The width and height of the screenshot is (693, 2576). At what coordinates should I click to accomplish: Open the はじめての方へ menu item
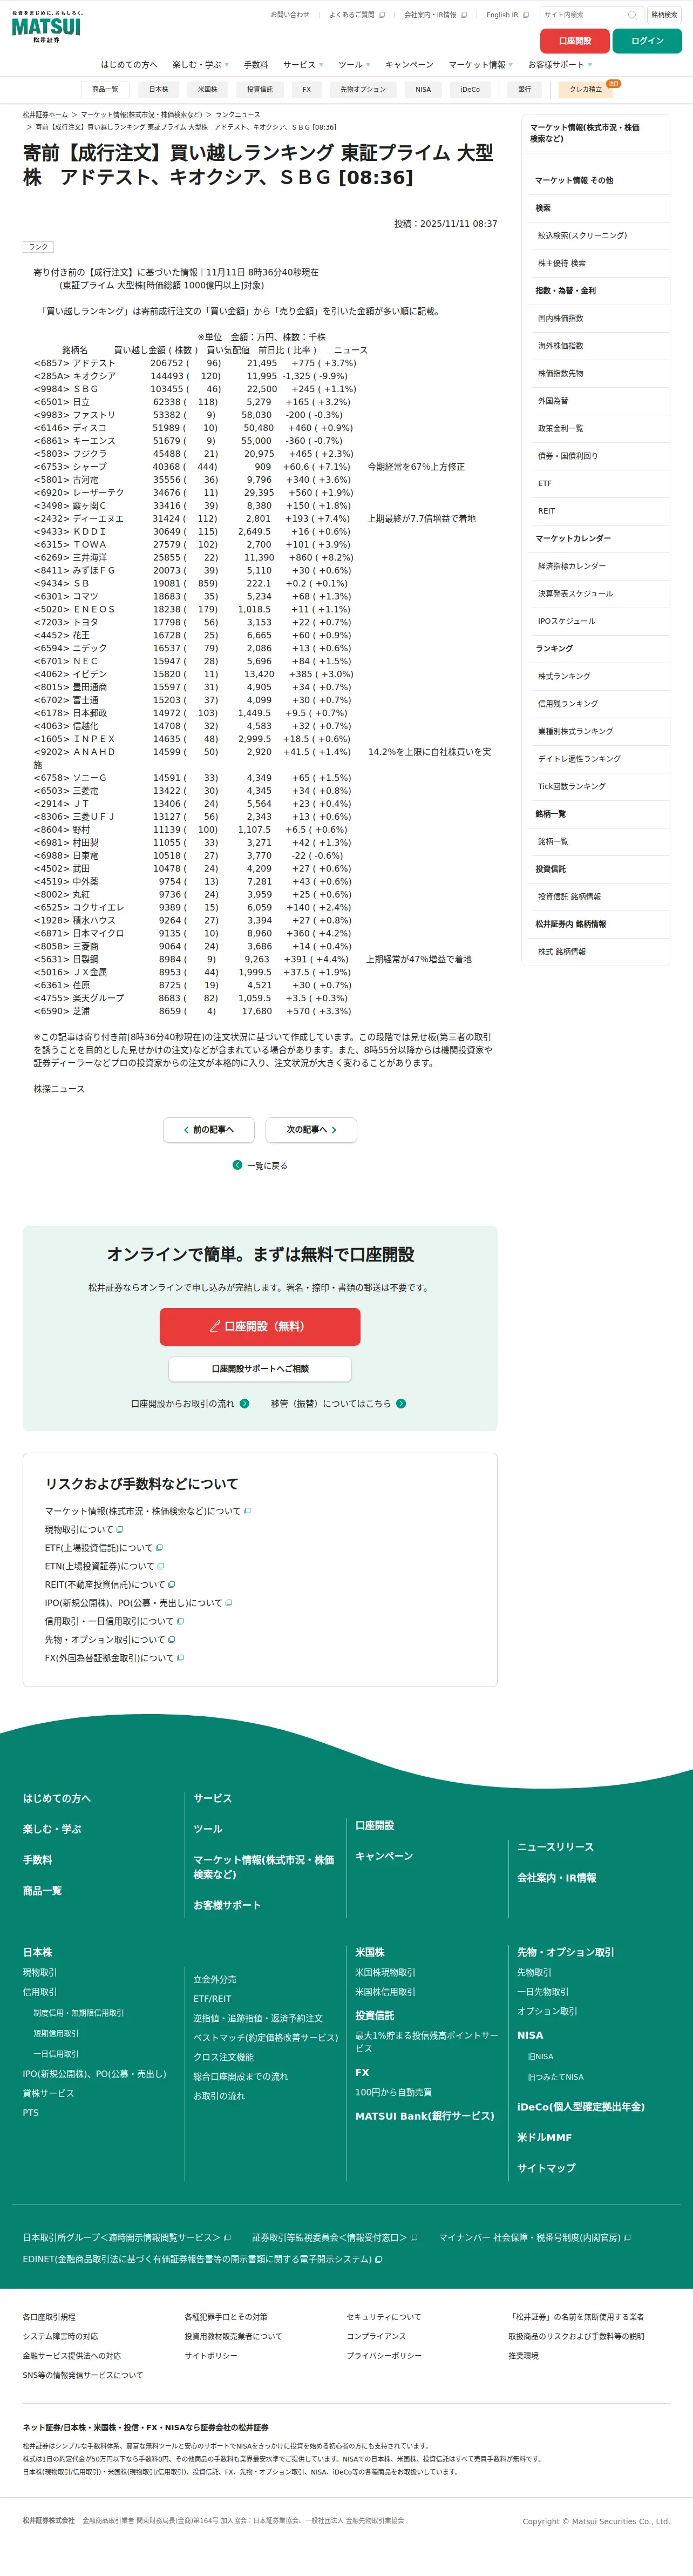pyautogui.click(x=129, y=65)
